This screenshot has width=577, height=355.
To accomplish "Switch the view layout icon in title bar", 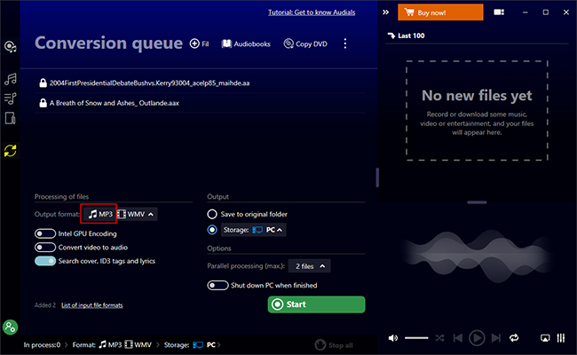I will [x=499, y=12].
